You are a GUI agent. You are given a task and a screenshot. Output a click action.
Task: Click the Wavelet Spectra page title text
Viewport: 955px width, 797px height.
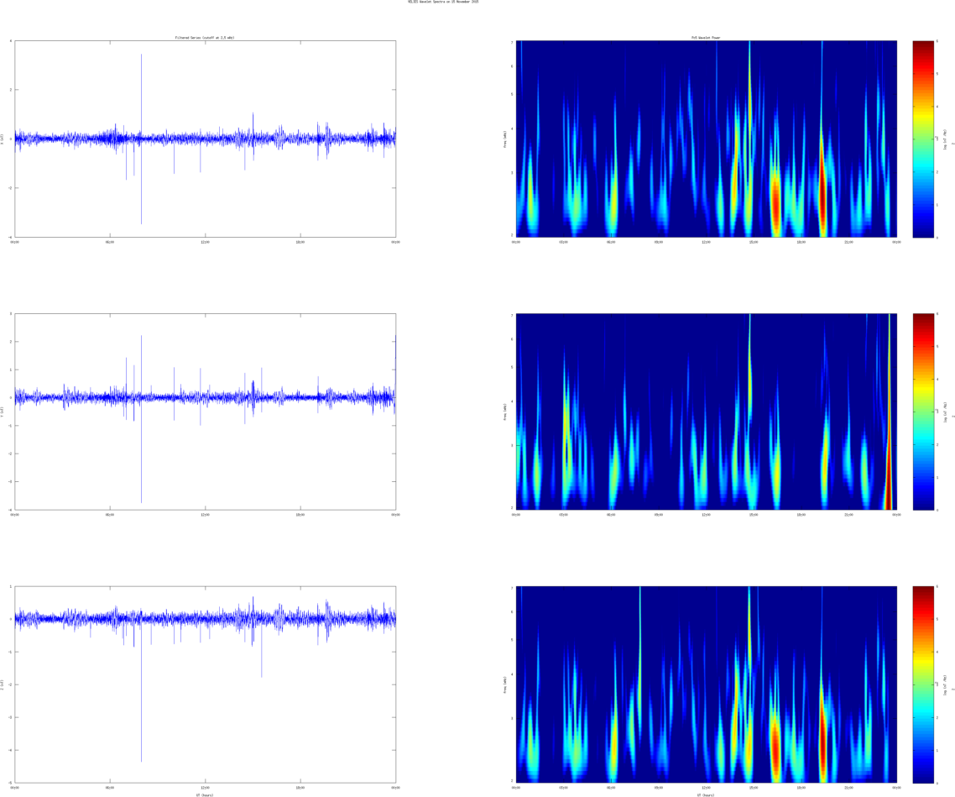coord(443,2)
